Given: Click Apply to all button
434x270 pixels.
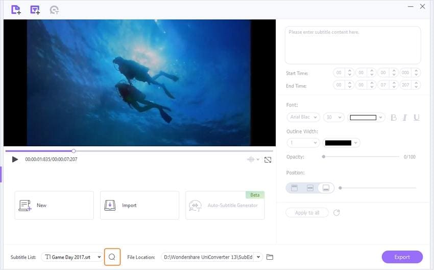Looking at the screenshot, I should pyautogui.click(x=307, y=213).
